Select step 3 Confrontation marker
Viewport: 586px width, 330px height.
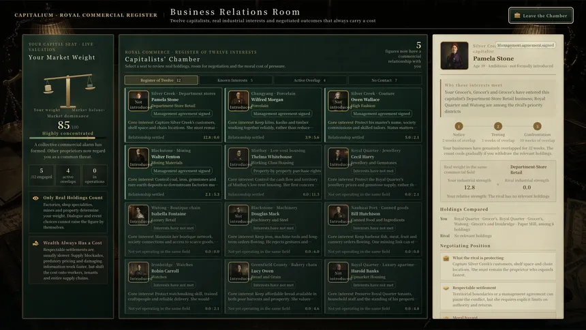coord(537,126)
